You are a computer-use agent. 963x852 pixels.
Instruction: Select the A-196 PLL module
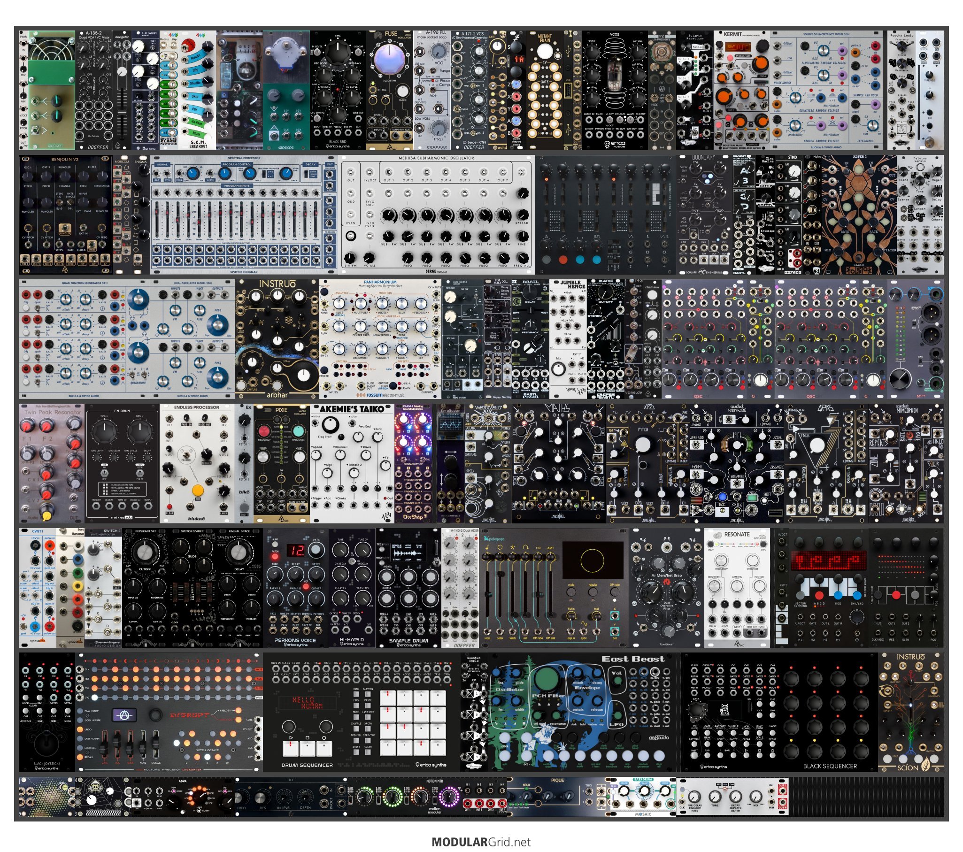[432, 91]
